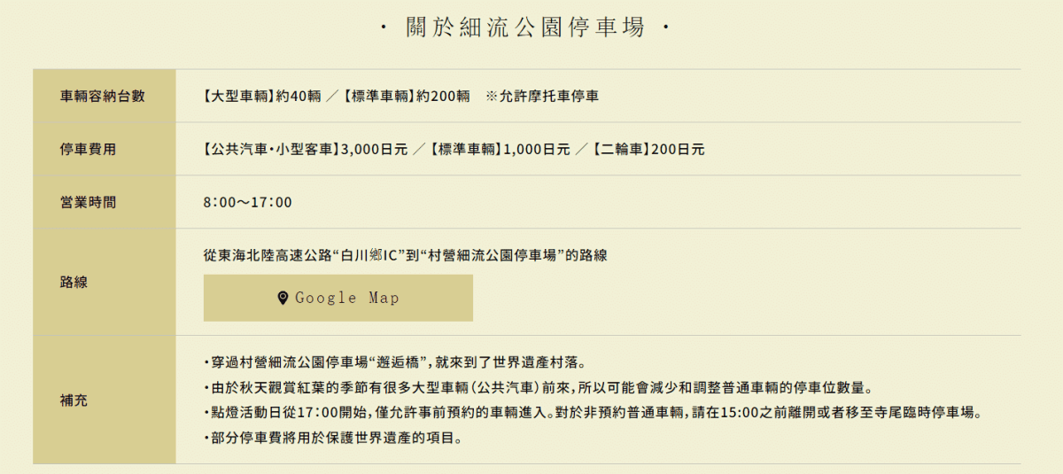Select the note about autumn 紅葉 season

click(538, 387)
